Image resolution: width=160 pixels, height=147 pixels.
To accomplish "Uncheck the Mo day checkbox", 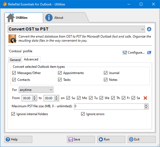I will (x=79, y=98).
